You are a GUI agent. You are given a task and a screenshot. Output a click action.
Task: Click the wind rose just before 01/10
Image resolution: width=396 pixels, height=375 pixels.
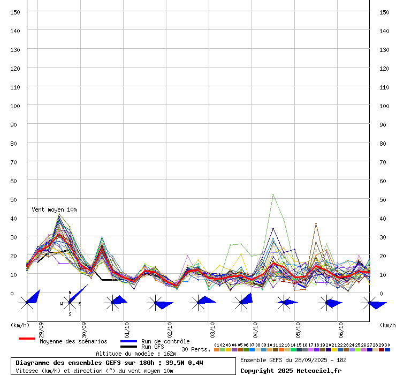coord(112,303)
